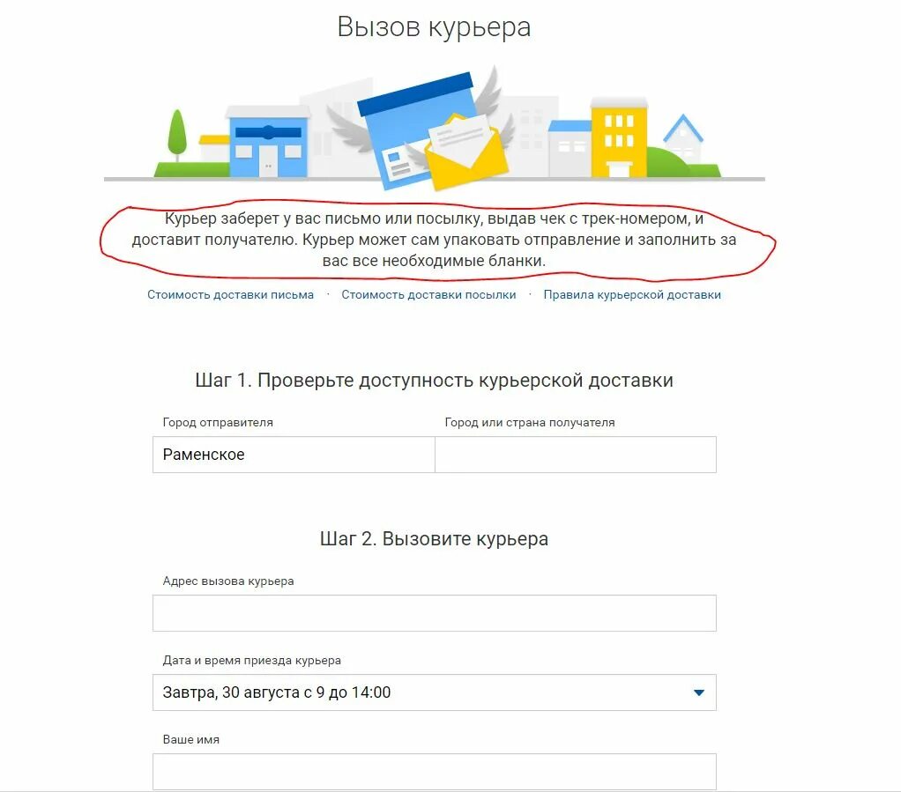Focus the 'Ваше имя' input field
The height and width of the screenshot is (792, 901).
(x=435, y=772)
